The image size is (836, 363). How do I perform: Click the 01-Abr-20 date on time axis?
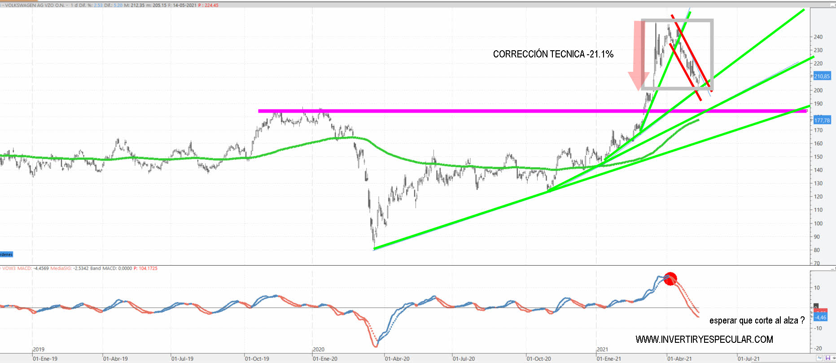coord(397,359)
